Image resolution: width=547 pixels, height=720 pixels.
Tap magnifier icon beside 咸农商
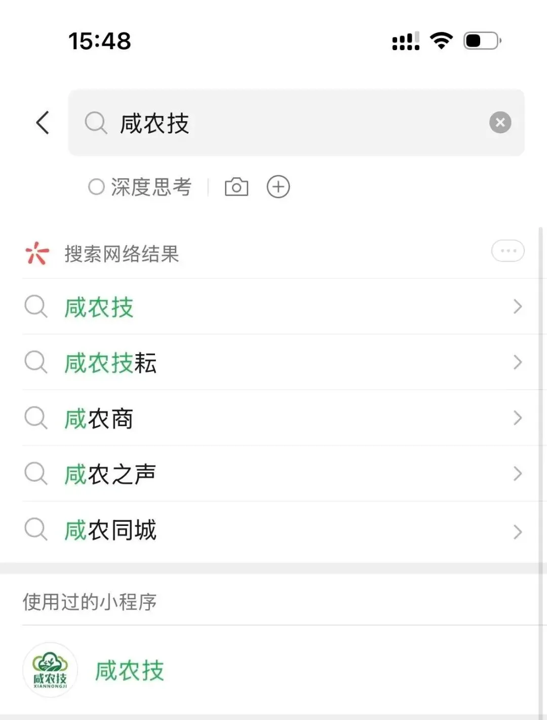[36, 418]
